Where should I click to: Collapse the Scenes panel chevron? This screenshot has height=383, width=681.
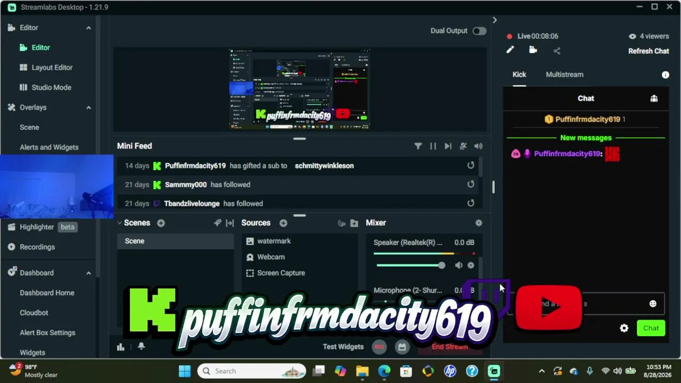pos(120,223)
